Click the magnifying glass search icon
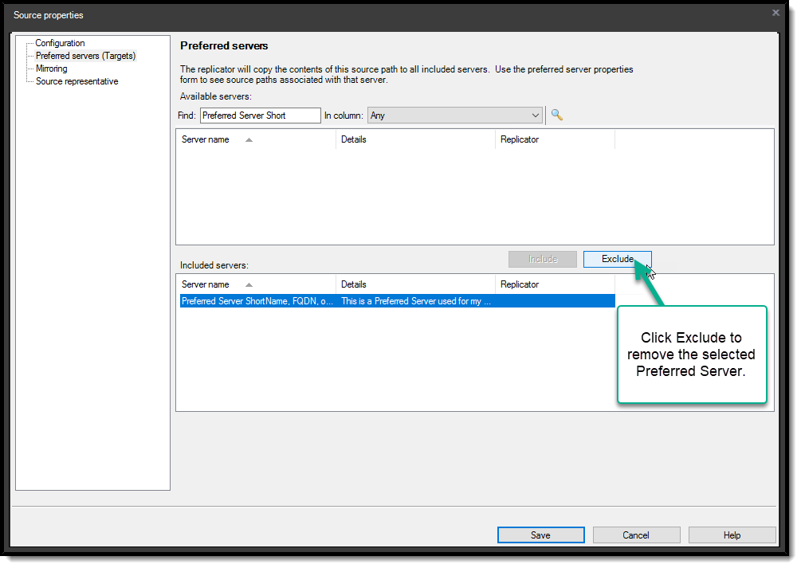Image resolution: width=801 pixels, height=568 pixels. point(556,115)
